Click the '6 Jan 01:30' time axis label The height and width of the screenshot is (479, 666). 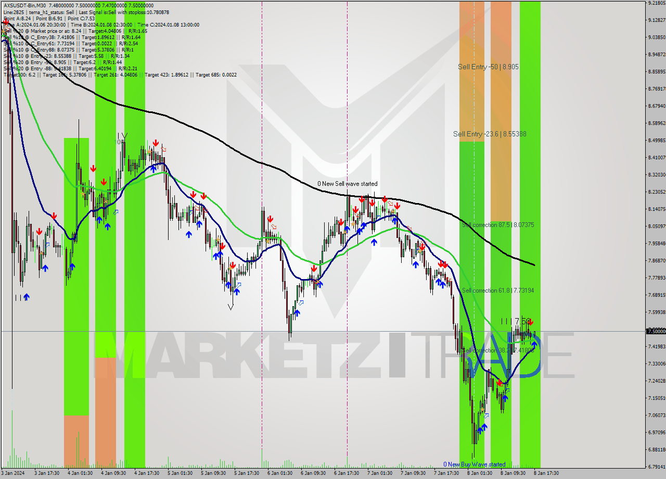[279, 473]
